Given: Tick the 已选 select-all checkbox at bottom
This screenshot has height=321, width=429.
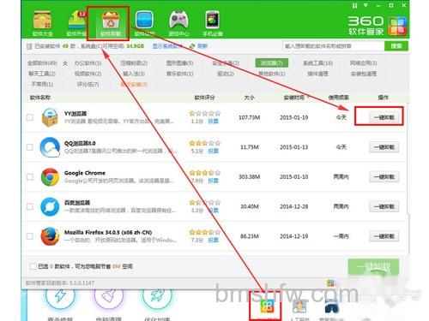Looking at the screenshot, I should click(33, 266).
